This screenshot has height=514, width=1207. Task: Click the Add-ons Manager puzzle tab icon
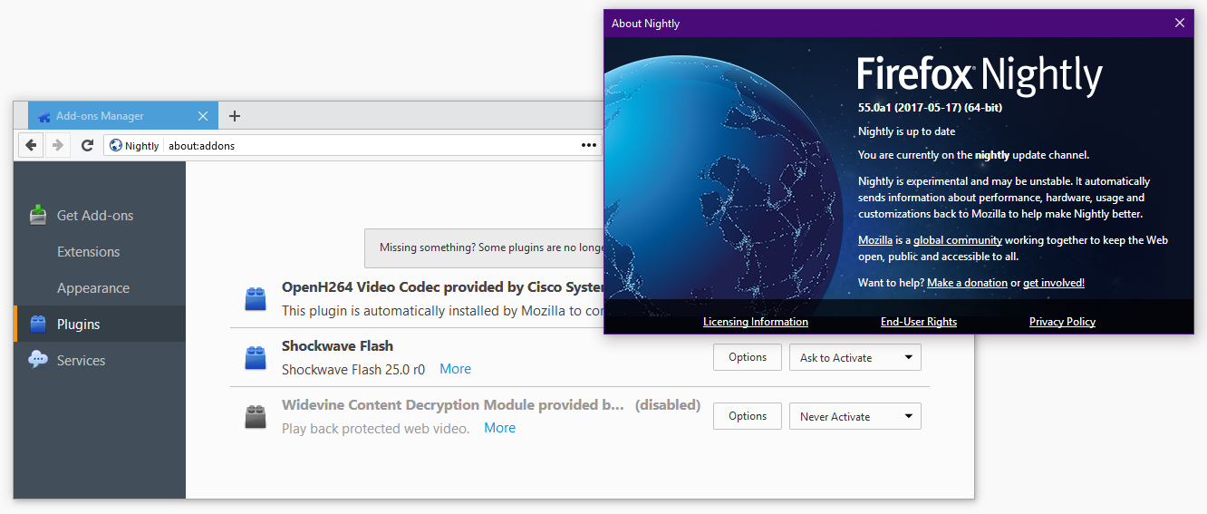click(x=45, y=116)
